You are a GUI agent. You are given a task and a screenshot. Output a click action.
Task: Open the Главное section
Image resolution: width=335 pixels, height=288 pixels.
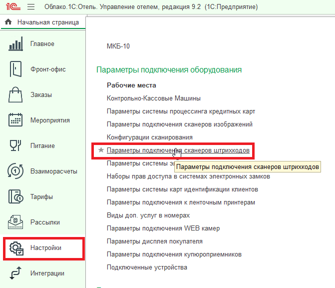[x=43, y=44]
